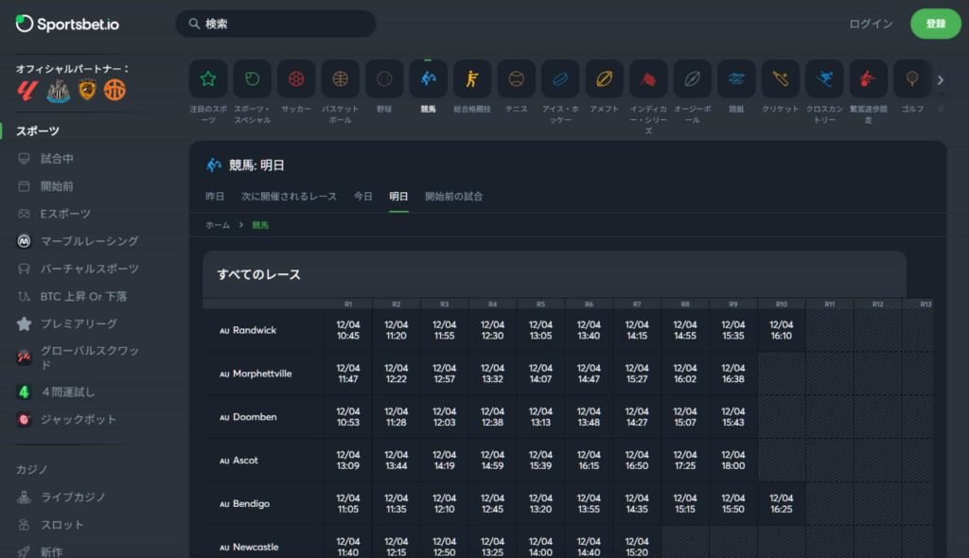Open Bendigo R6 race at 13:55
This screenshot has height=558, width=969.
589,504
